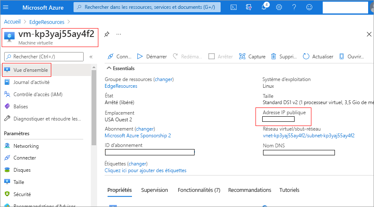Switch to Fonctionnalités (7) tab
374x207 pixels.
[x=199, y=190]
